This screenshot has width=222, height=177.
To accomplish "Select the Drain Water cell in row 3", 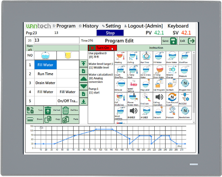I will 45,83.
